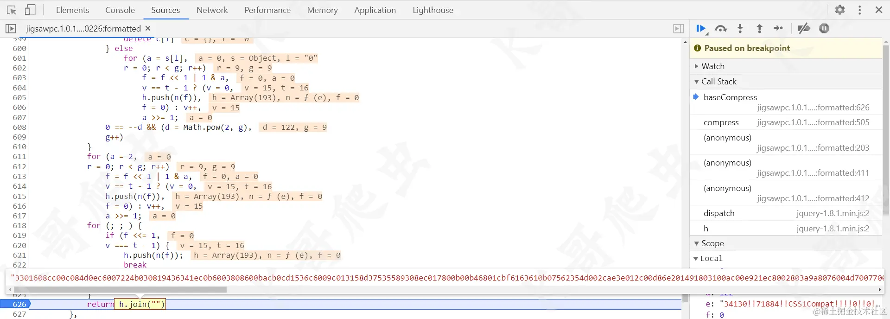This screenshot has height=319, width=890.
Task: Toggle pause on exceptions
Action: pyautogui.click(x=824, y=29)
